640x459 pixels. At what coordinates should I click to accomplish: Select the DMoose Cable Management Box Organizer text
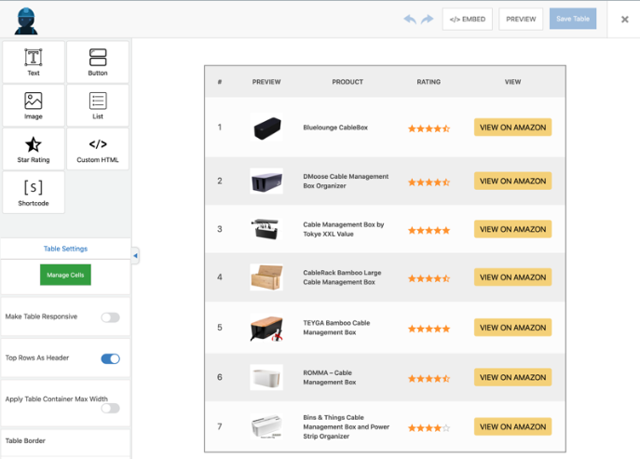[346, 181]
